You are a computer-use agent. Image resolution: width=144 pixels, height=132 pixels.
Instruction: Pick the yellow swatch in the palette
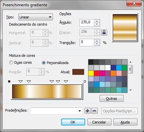pyautogui.click(x=91, y=73)
